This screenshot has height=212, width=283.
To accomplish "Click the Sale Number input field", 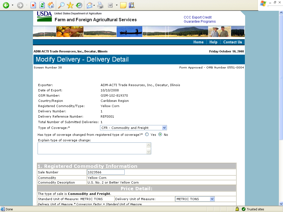I will tap(106, 172).
